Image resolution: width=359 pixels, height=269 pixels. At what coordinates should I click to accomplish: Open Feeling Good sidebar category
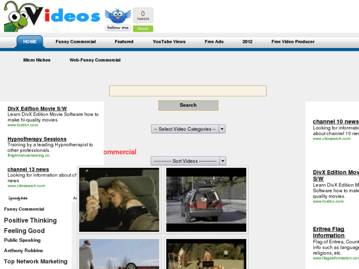(24, 231)
